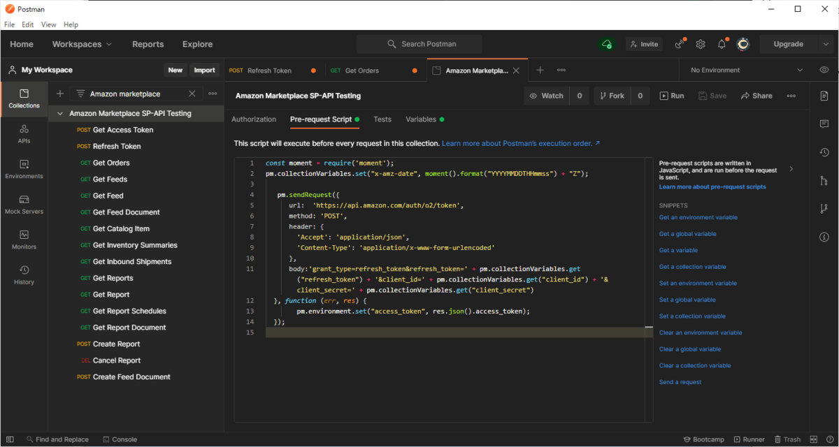The width and height of the screenshot is (839, 447).
Task: Switch to the Get Orders request tab
Action: [x=375, y=71]
